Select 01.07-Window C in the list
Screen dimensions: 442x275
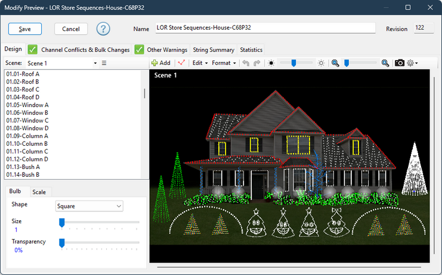(x=27, y=120)
